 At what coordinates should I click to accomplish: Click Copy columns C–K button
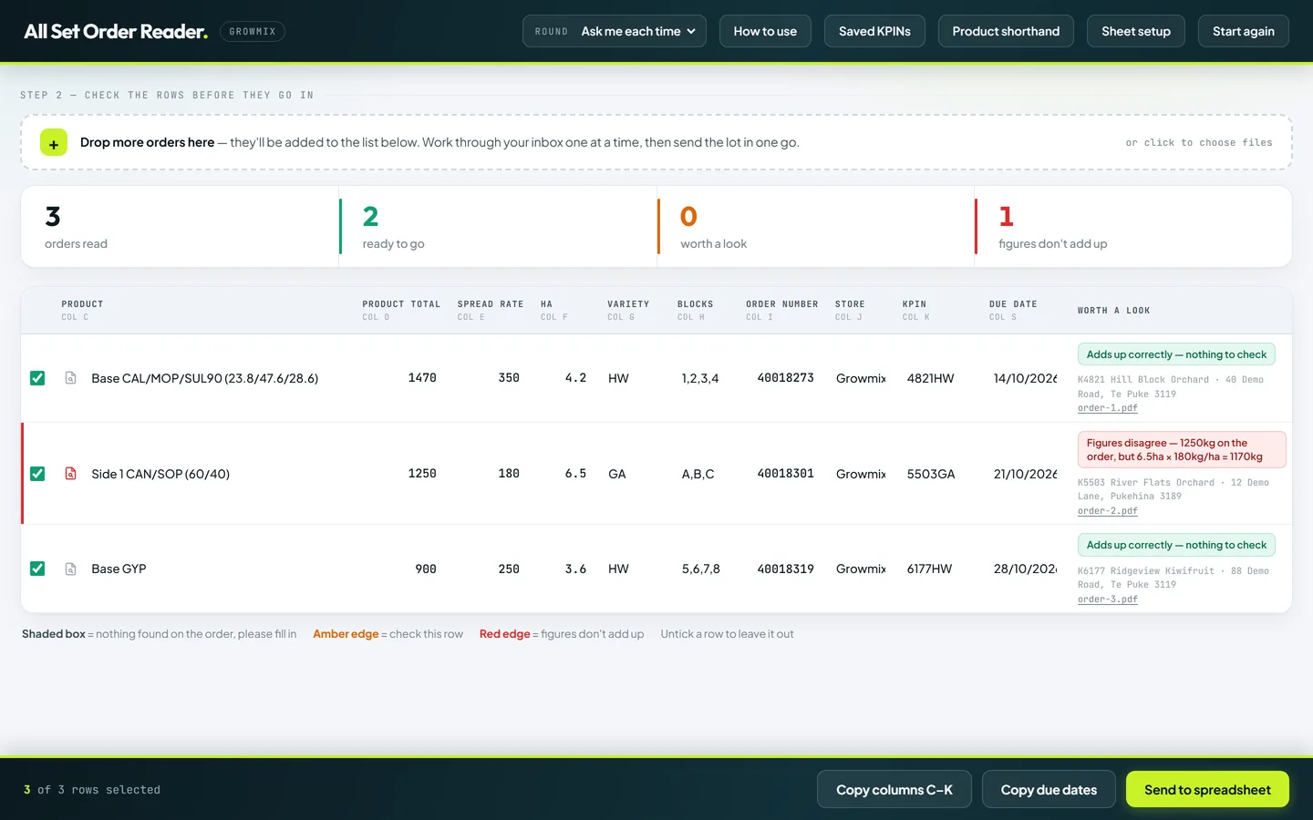(x=894, y=790)
